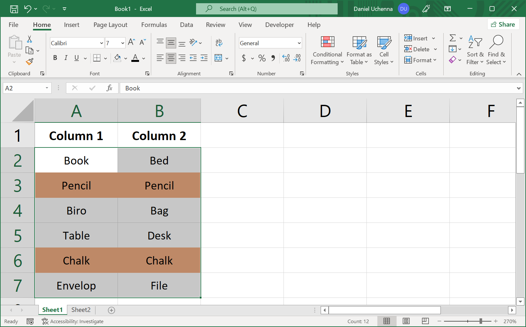This screenshot has width=526, height=327.
Task: Open the Conditional Formatting menu
Action: pos(327,50)
